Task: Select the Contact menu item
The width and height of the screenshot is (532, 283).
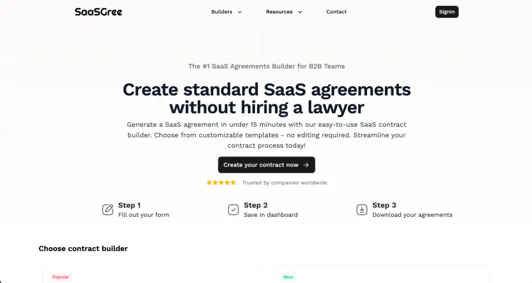Action: [x=336, y=12]
